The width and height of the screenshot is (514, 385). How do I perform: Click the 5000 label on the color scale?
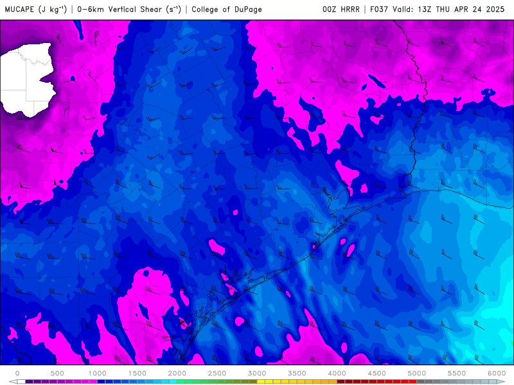[x=417, y=373]
